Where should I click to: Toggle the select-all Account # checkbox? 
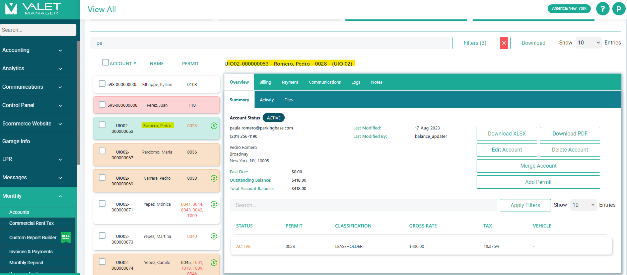pos(106,63)
